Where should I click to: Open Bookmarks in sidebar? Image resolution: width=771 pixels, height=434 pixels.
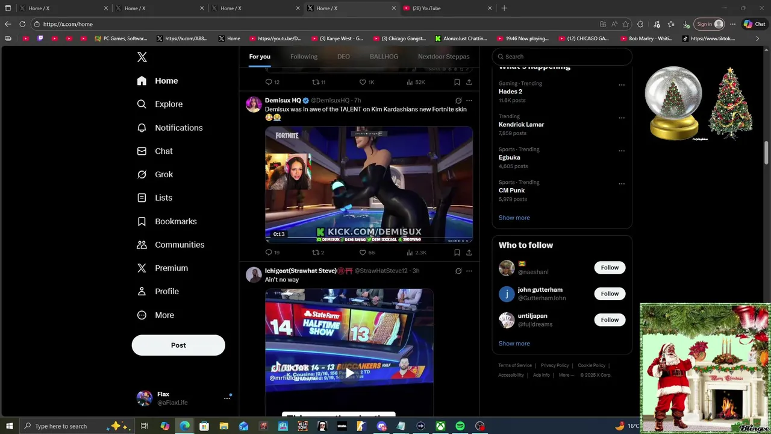pyautogui.click(x=167, y=221)
